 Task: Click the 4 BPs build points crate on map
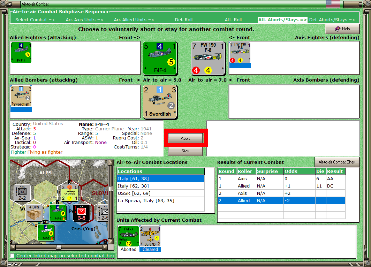pos(34,213)
